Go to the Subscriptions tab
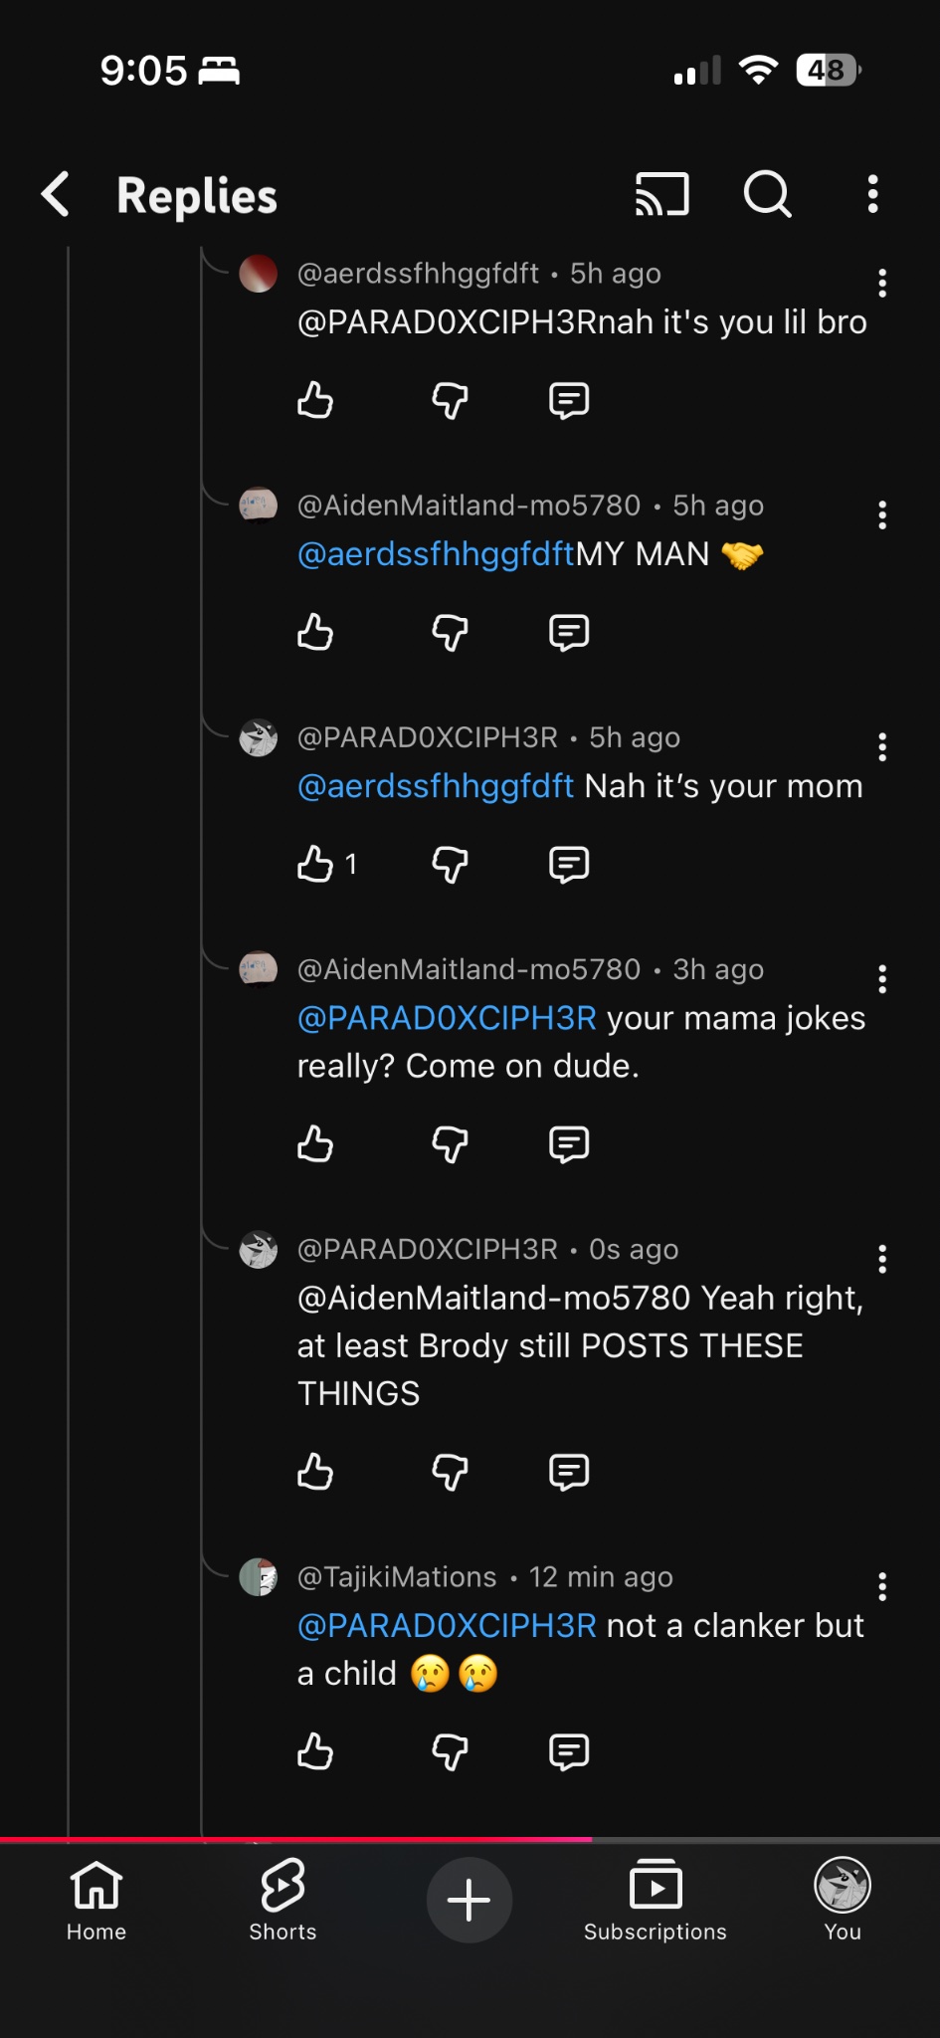The image size is (940, 2038). click(x=656, y=1900)
